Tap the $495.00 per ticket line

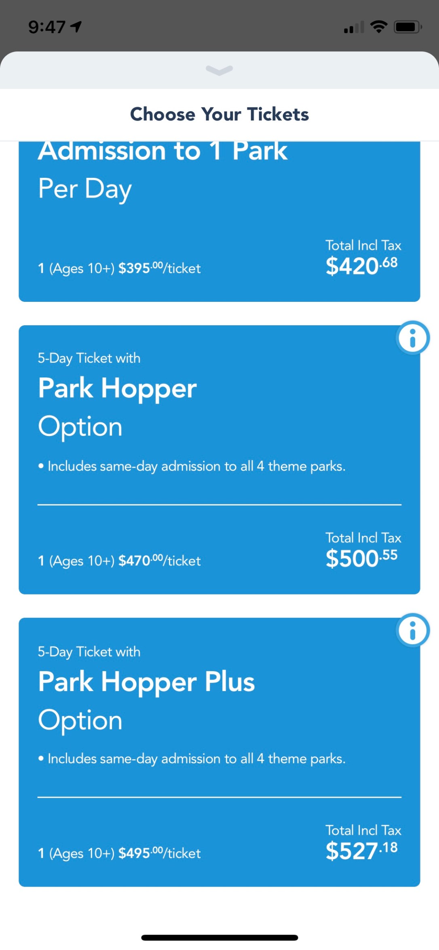point(119,853)
